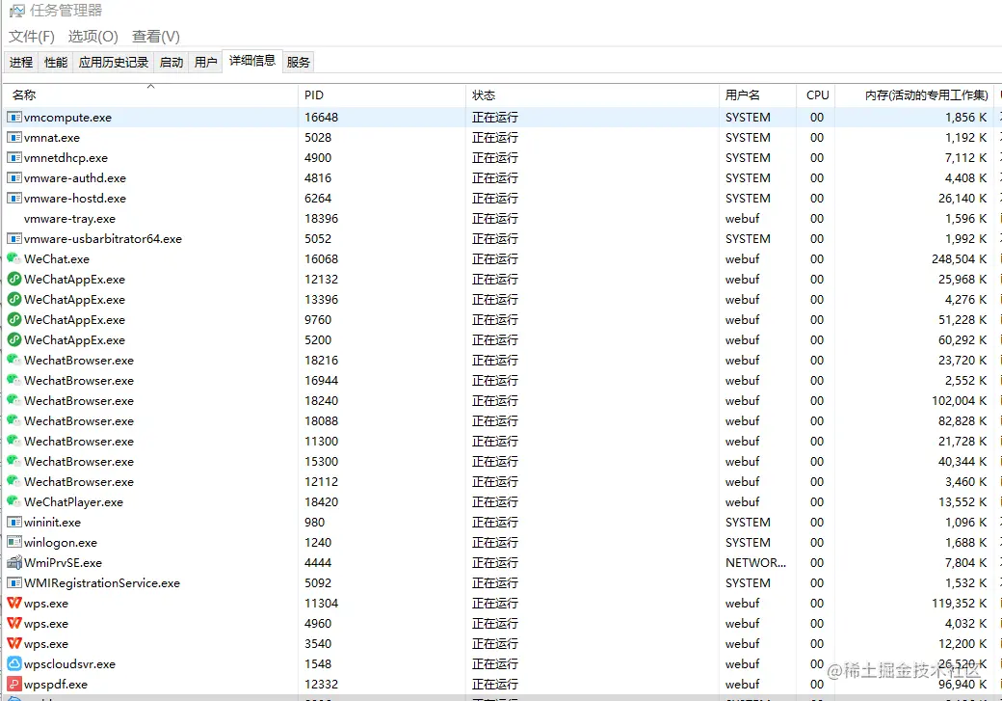Select wps.exe name with PID 4960
1002x701 pixels.
pos(46,624)
